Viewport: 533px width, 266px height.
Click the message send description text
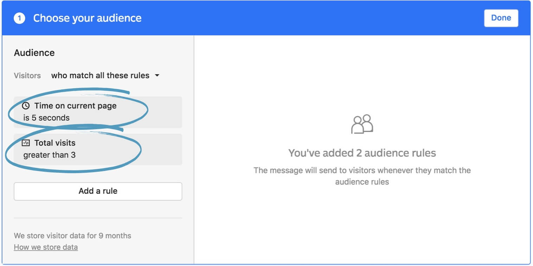coord(362,176)
